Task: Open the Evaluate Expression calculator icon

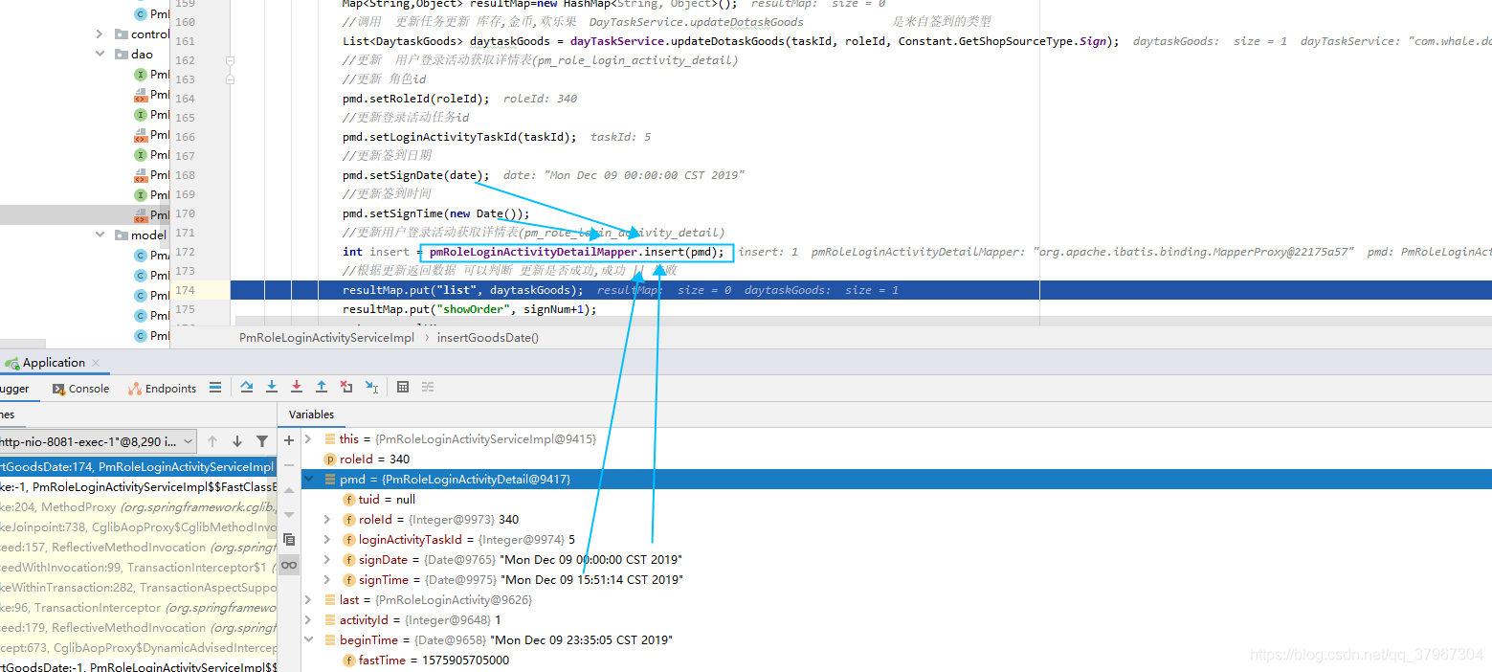Action: 403,387
